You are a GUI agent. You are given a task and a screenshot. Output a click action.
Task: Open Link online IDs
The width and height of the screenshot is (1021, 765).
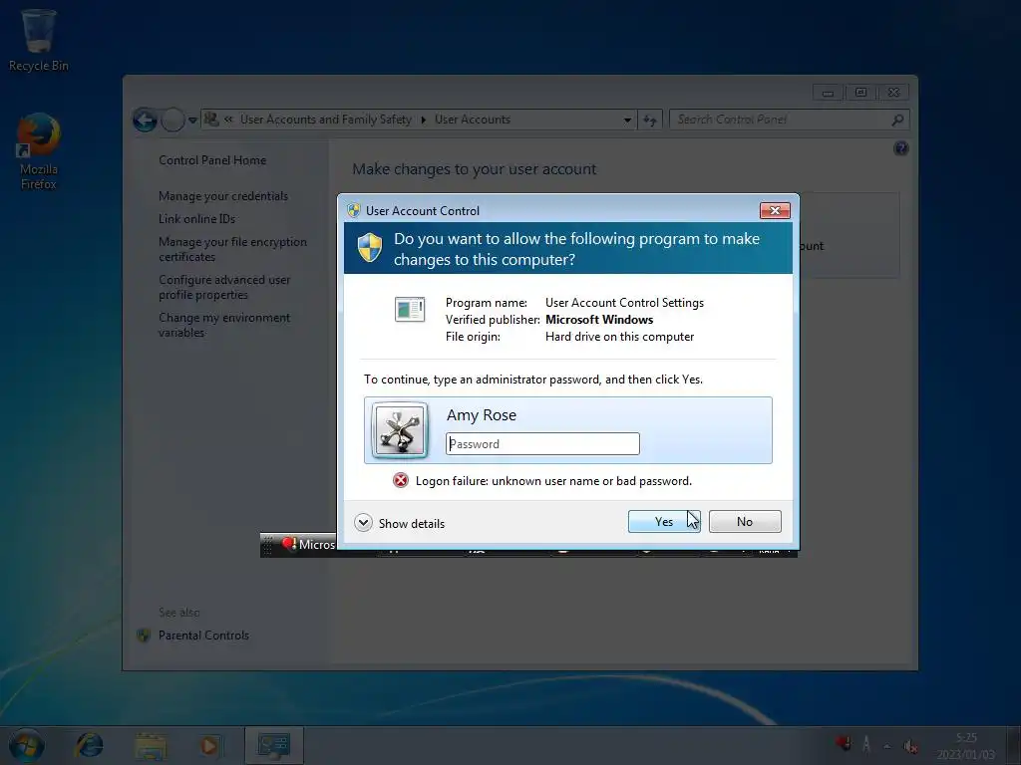click(x=196, y=218)
